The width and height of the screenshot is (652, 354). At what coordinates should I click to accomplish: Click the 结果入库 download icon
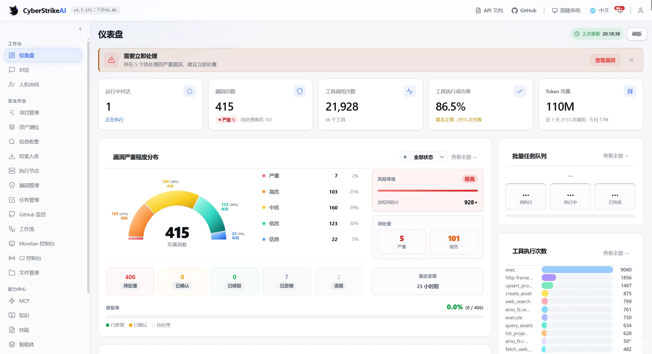point(12,156)
